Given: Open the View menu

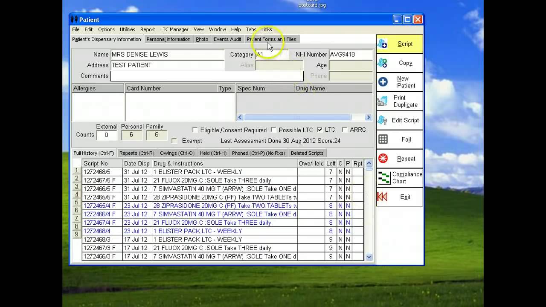Looking at the screenshot, I should tap(199, 29).
